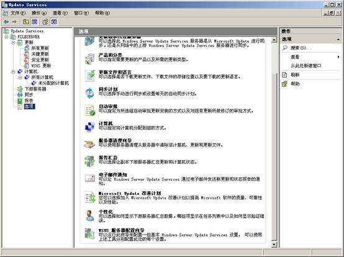344x257 pixels.
Task: Select the highlighted 选项 tree node
Action: point(29,107)
